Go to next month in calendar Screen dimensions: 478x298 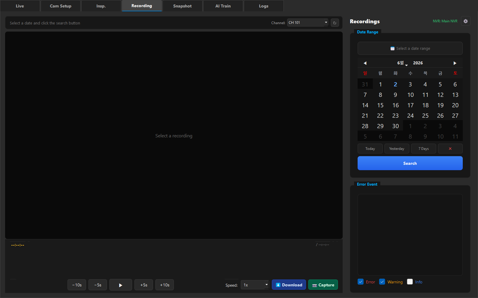coord(455,63)
